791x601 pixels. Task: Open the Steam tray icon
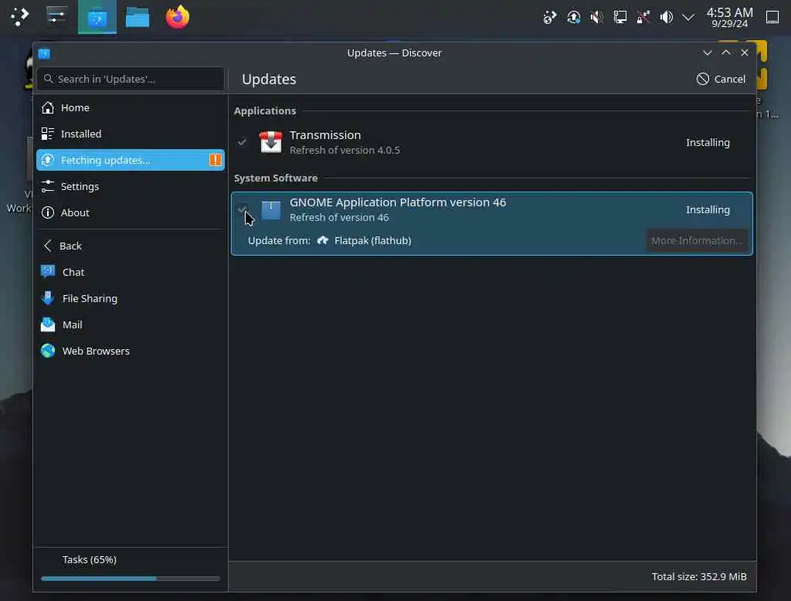[549, 17]
